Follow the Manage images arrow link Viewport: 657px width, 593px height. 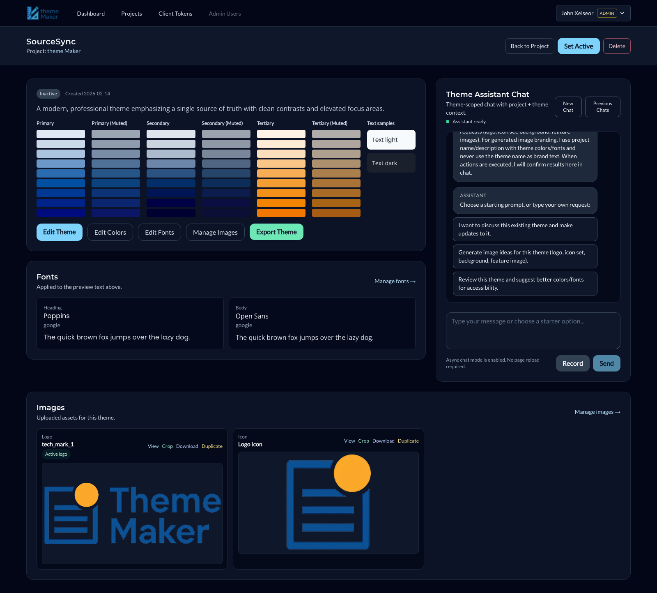point(597,412)
